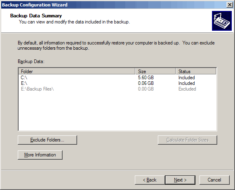
Task: Open the Exclude Folders dialog
Action: [x=47, y=140]
